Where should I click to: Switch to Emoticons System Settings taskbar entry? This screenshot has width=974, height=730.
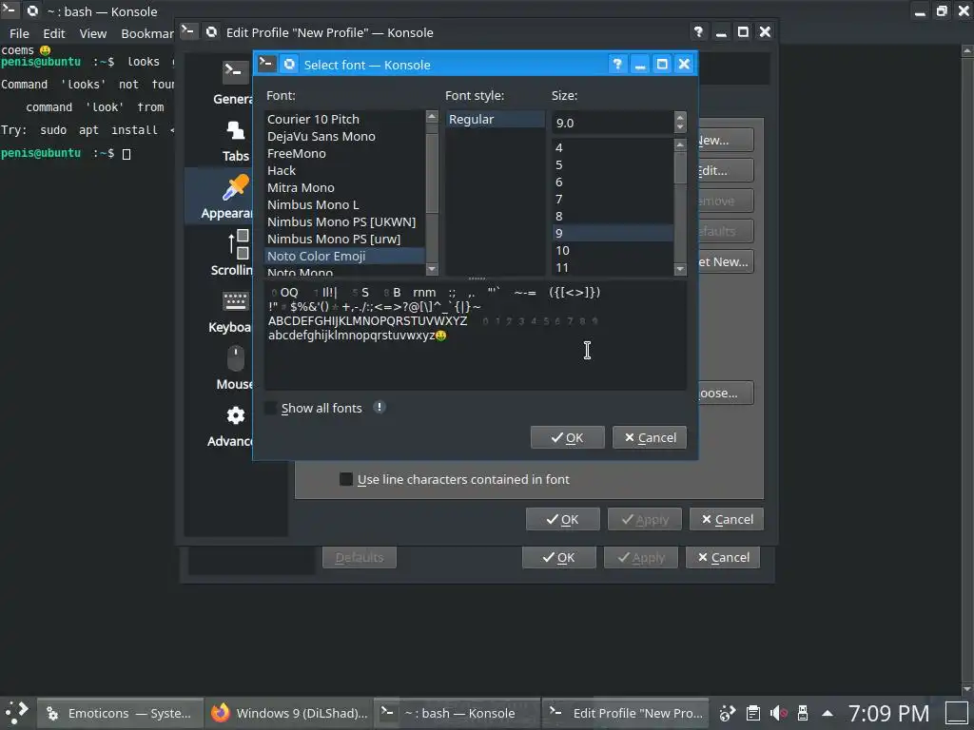coord(121,713)
